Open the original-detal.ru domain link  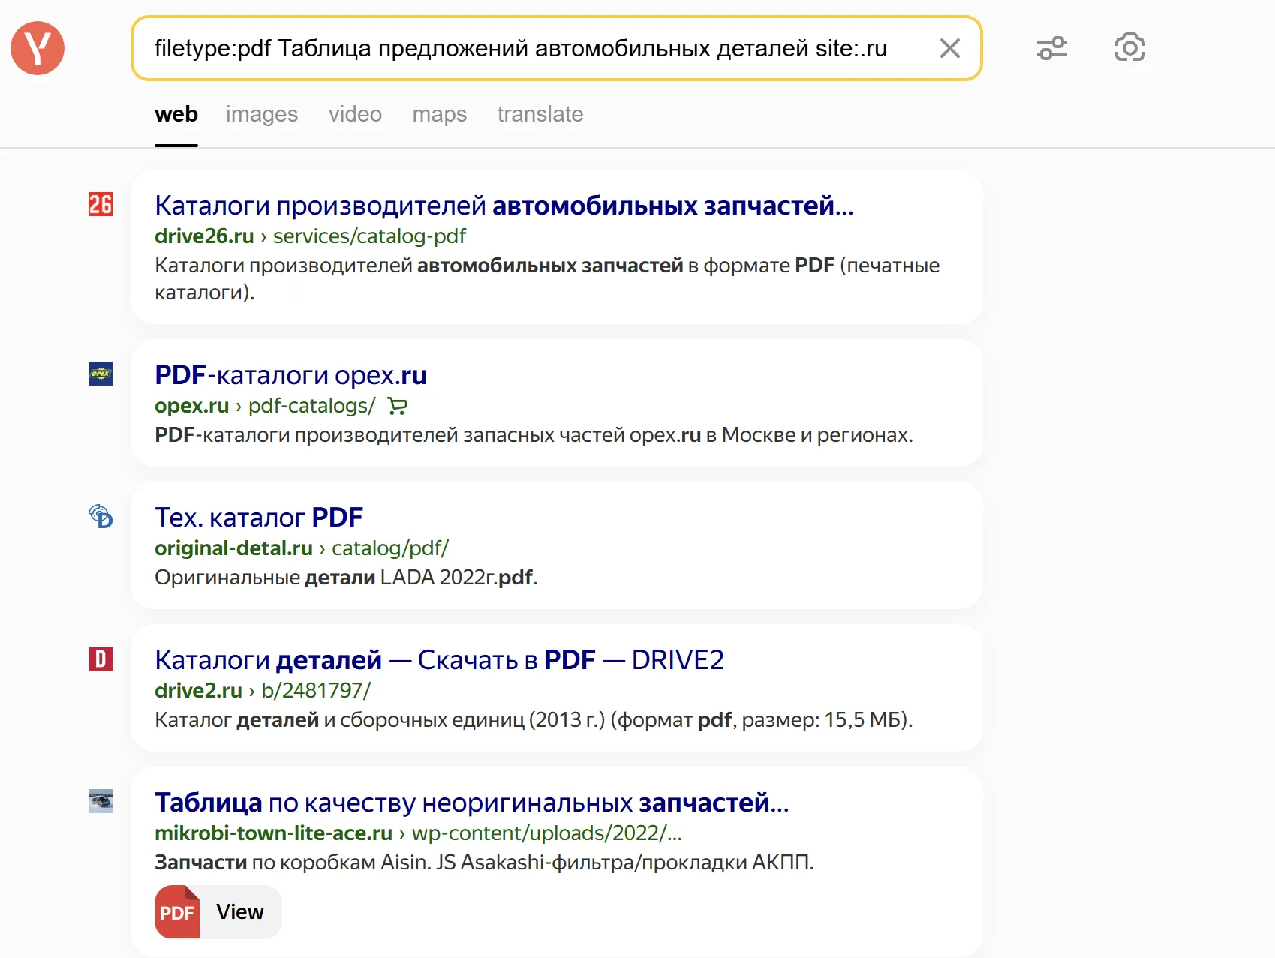tap(233, 548)
